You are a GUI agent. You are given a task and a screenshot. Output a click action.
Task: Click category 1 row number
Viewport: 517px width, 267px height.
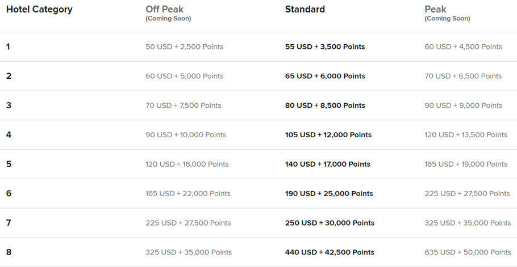[8, 46]
